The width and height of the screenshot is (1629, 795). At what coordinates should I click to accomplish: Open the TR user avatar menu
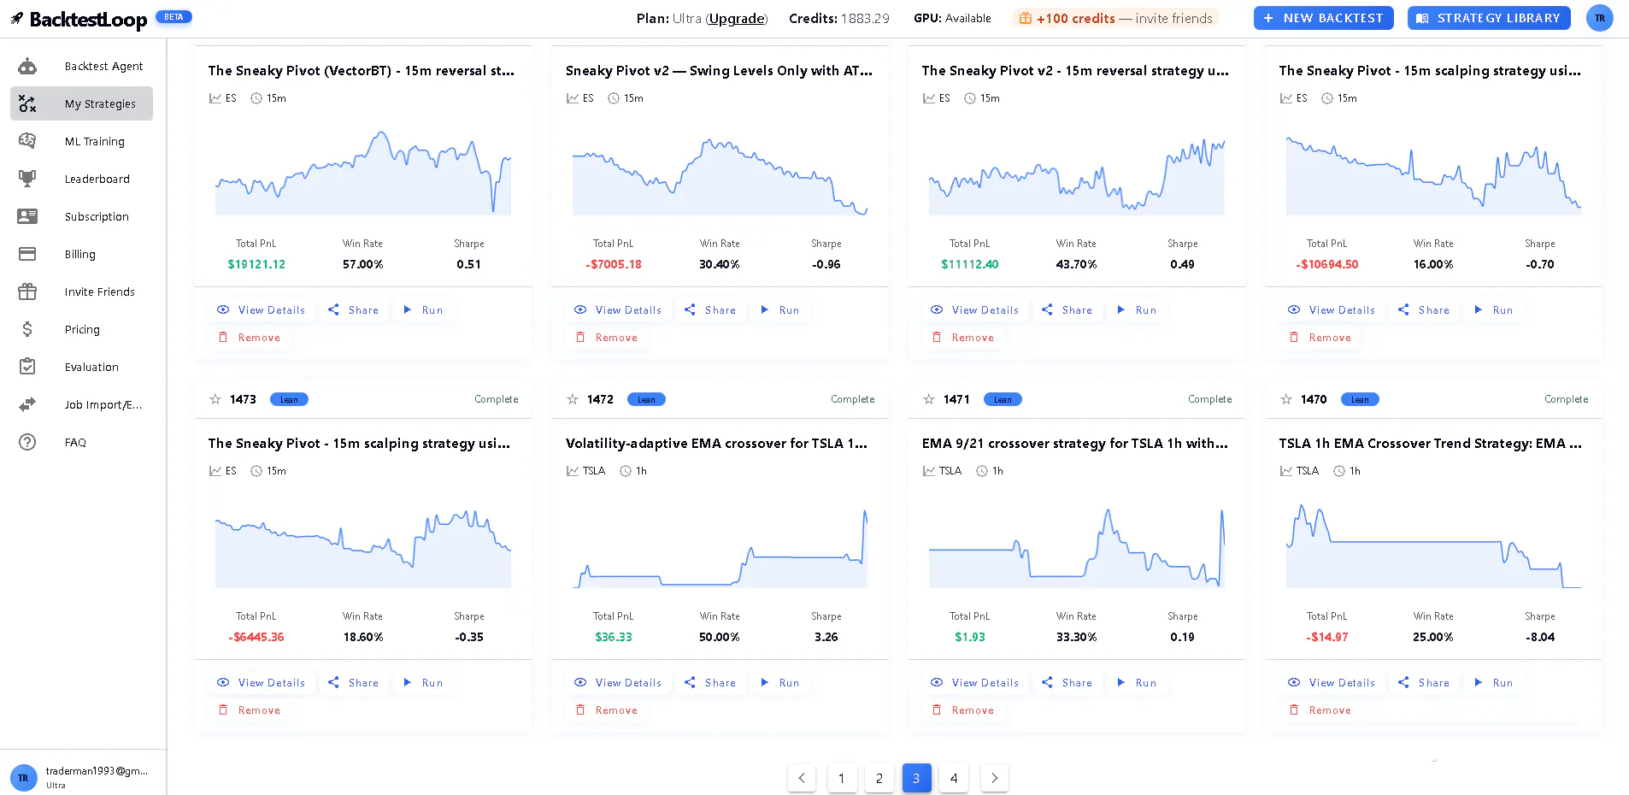[1599, 18]
